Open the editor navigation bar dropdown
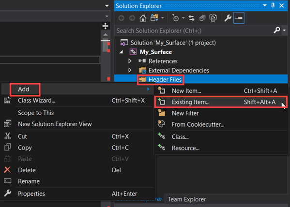The width and height of the screenshot is (290, 207). (x=107, y=16)
